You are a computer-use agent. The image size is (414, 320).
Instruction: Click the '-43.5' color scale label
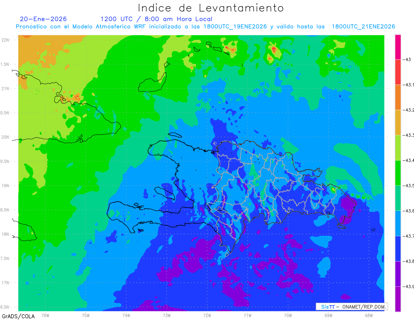pos(408,186)
